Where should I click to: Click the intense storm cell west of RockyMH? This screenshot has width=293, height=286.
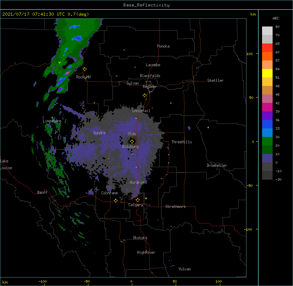coord(67,73)
